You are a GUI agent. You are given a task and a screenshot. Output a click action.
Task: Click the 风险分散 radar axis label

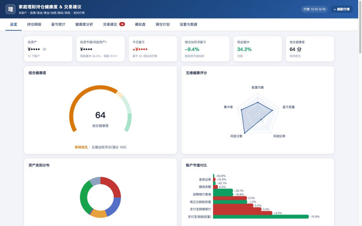[x=236, y=136]
